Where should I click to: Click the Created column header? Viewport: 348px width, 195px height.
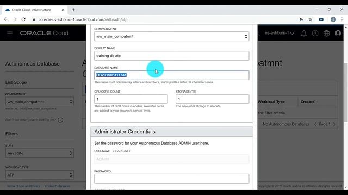tap(307, 102)
